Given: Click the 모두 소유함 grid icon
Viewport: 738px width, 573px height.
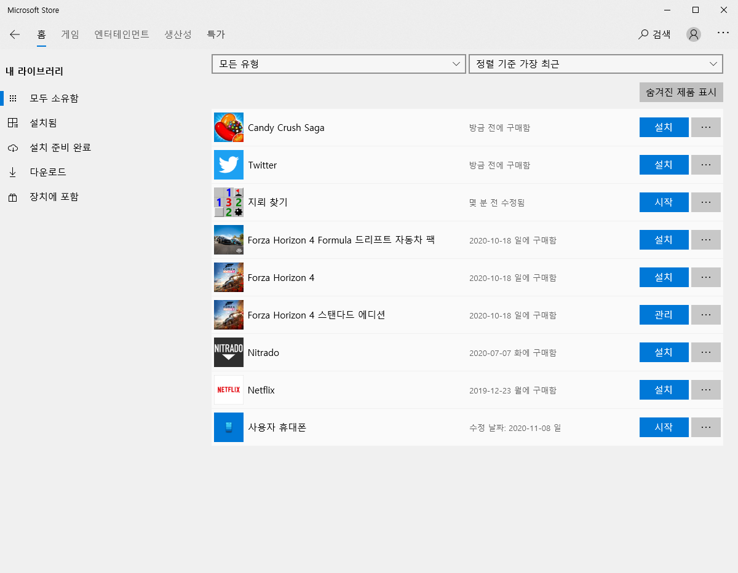Looking at the screenshot, I should pos(13,98).
